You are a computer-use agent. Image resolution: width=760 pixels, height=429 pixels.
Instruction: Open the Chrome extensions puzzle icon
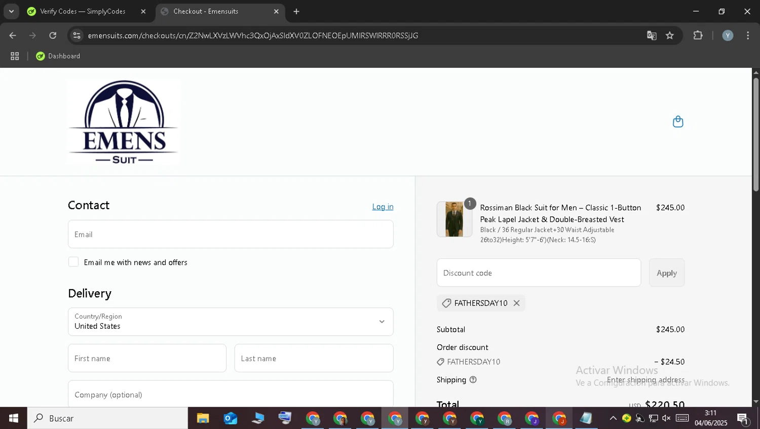pos(698,35)
